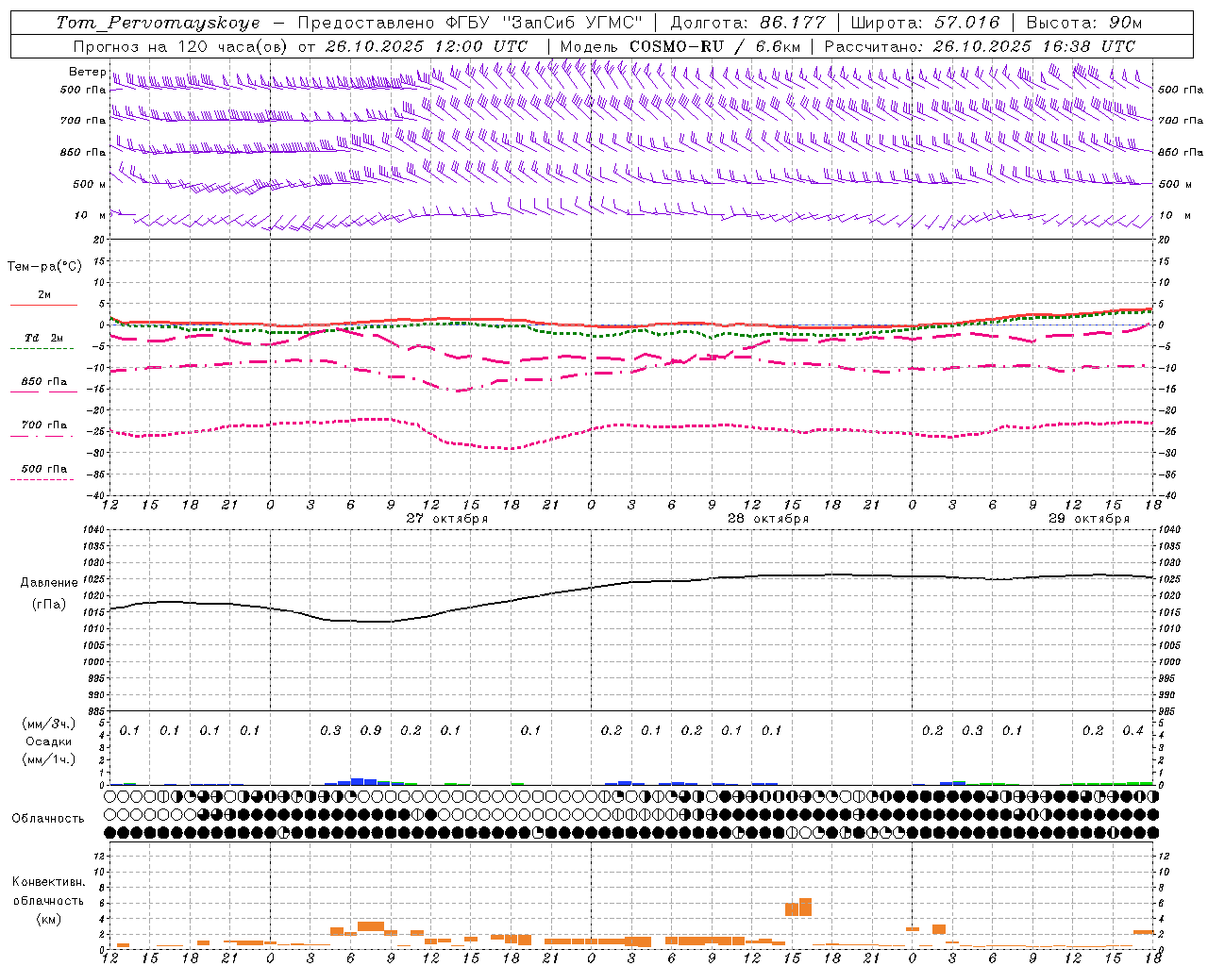Click the dash-dot 700 гПа legend line
Screen dimensions: 1208x966
pyautogui.click(x=42, y=436)
